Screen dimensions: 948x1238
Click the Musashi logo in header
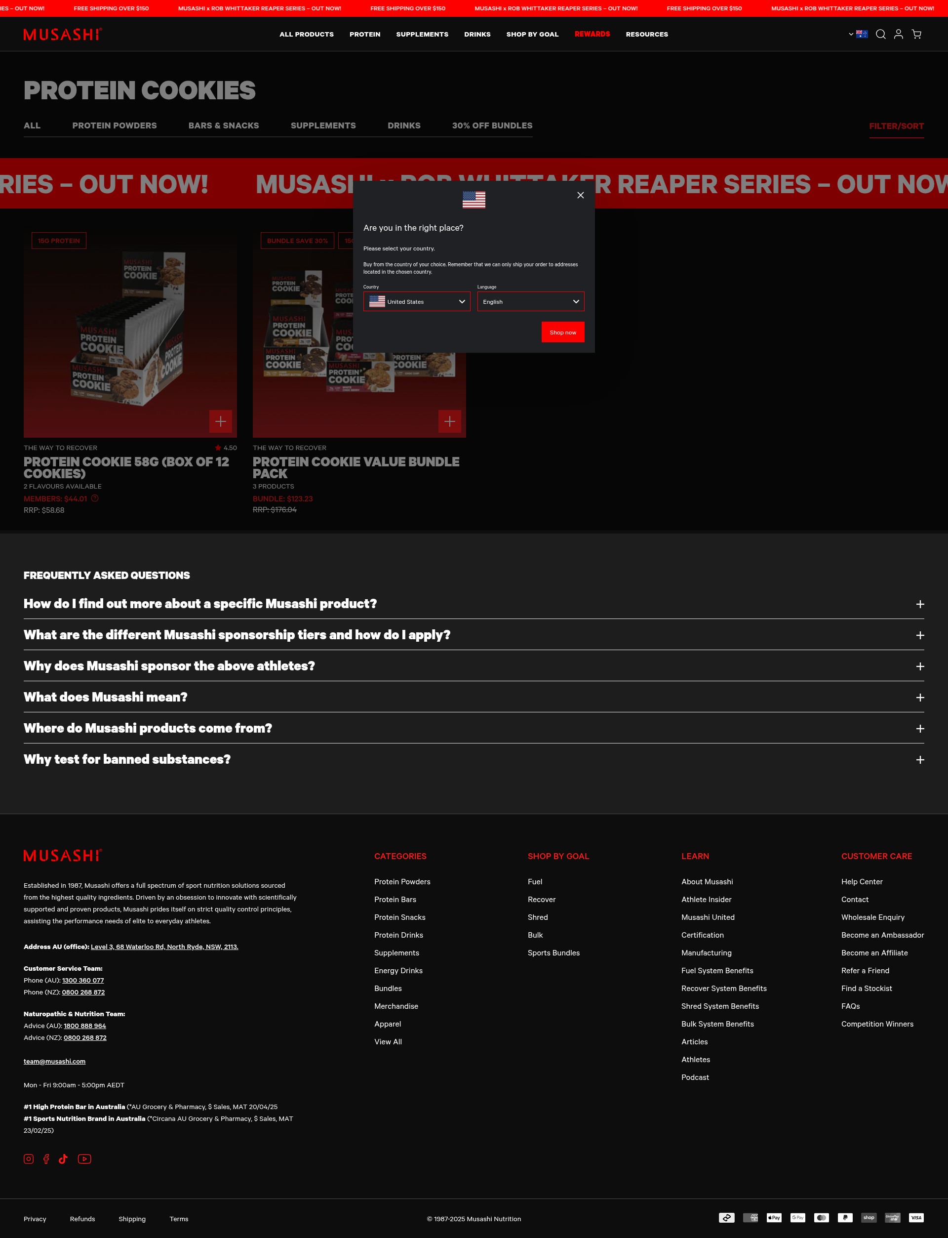coord(63,35)
